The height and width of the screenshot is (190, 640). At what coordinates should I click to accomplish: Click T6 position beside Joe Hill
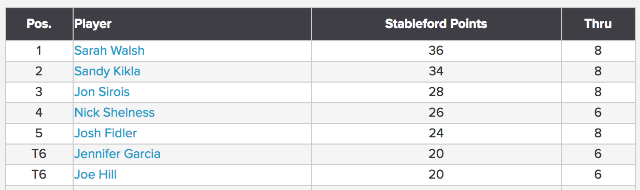(39, 175)
